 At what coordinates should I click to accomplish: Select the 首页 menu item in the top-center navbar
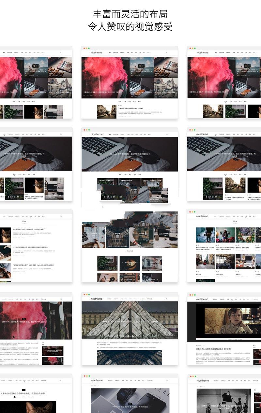click(x=110, y=52)
